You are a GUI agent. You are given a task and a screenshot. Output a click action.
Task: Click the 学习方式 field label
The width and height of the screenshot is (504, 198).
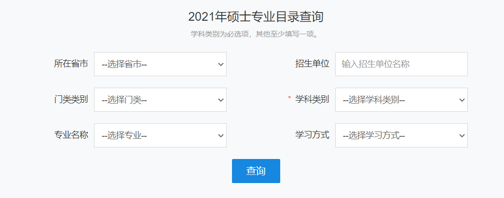click(x=313, y=135)
